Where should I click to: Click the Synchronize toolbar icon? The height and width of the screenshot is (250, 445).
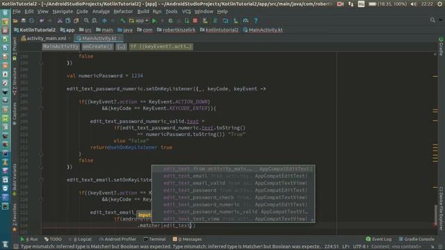click(31, 21)
